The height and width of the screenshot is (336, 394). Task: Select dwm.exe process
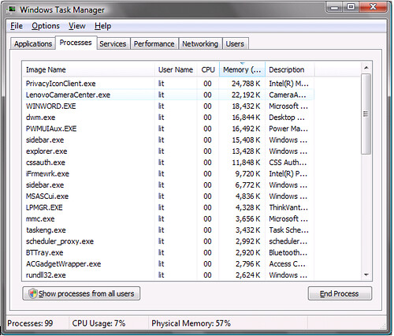click(168, 118)
